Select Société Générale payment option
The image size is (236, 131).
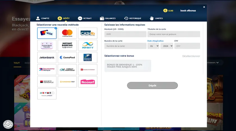tap(47, 82)
